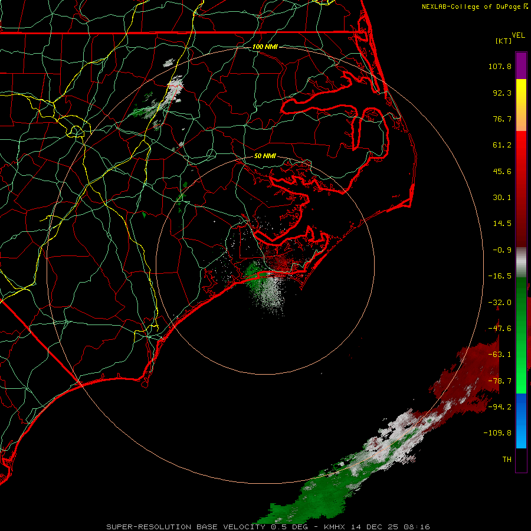The width and height of the screenshot is (531, 531).
Task: Click the 100 NMI range ring label
Action: [x=265, y=47]
